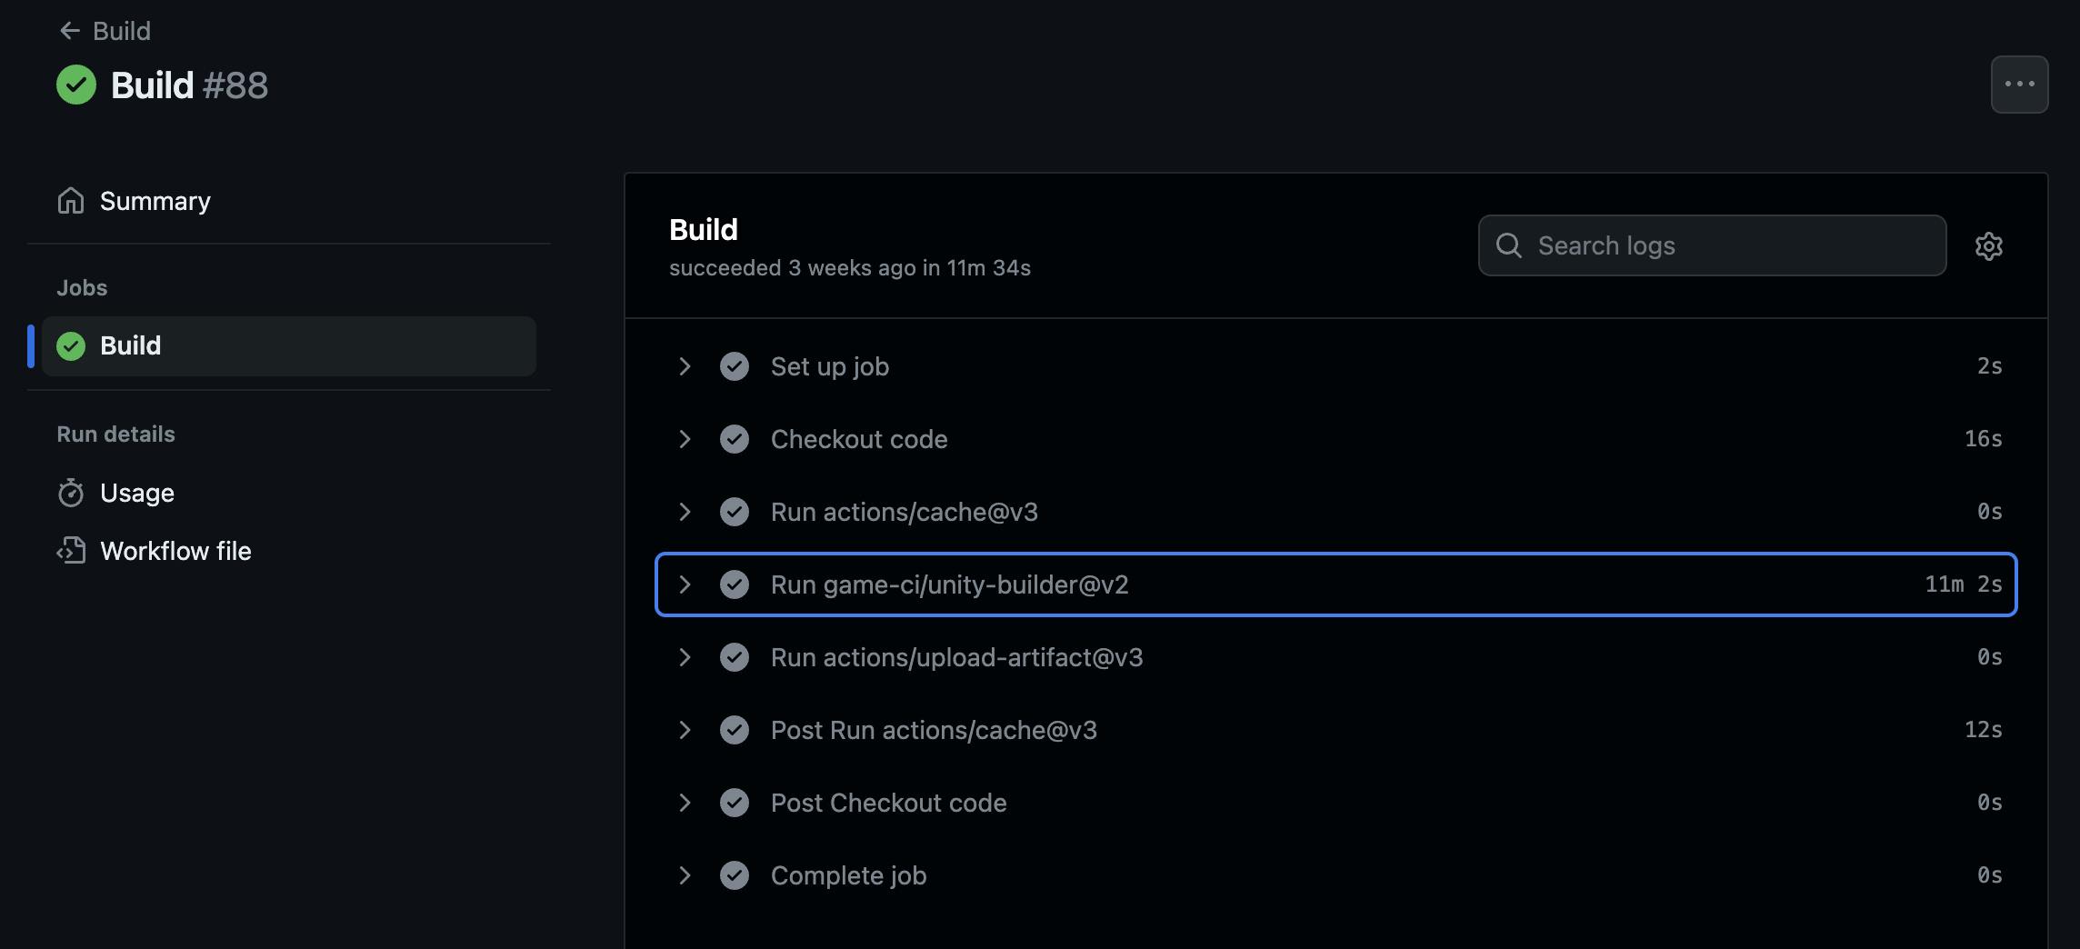
Task: Open the Workflow file link
Action: pyautogui.click(x=175, y=551)
